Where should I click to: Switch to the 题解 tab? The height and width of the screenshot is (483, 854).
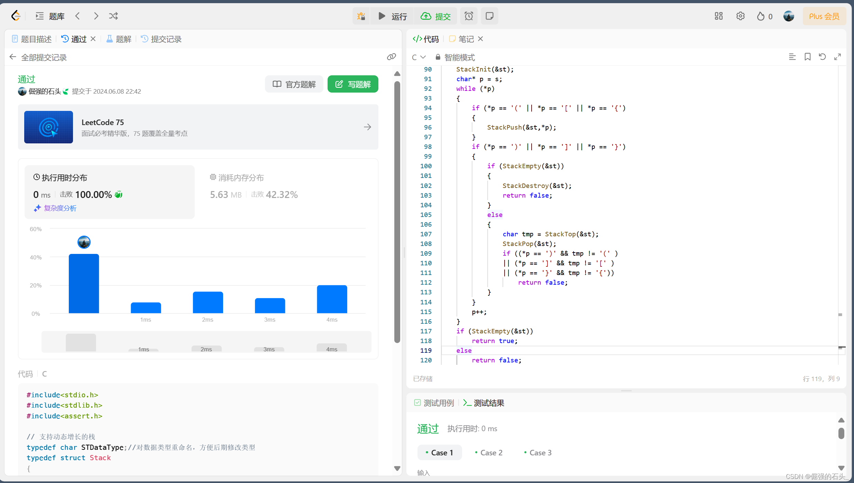[119, 39]
